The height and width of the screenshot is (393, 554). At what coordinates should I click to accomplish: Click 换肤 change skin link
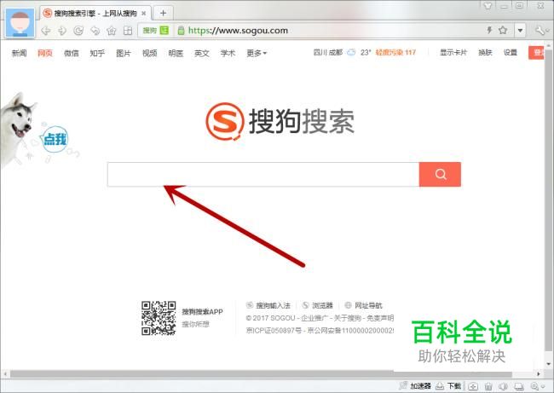pos(485,52)
